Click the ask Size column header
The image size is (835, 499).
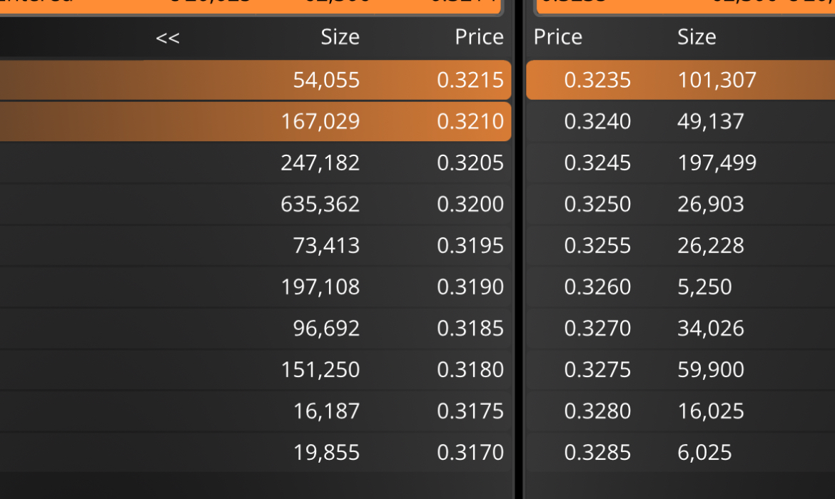tap(697, 37)
